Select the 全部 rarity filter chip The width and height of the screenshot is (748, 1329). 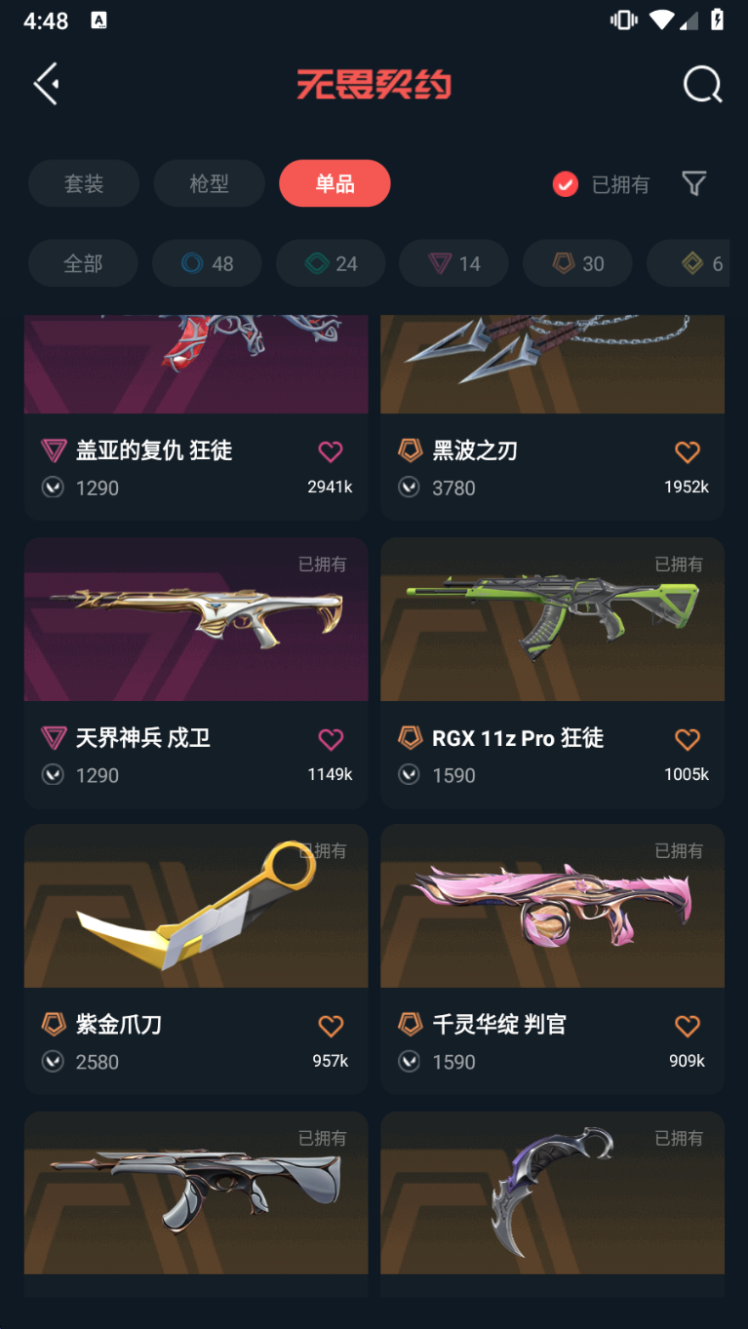pos(83,263)
